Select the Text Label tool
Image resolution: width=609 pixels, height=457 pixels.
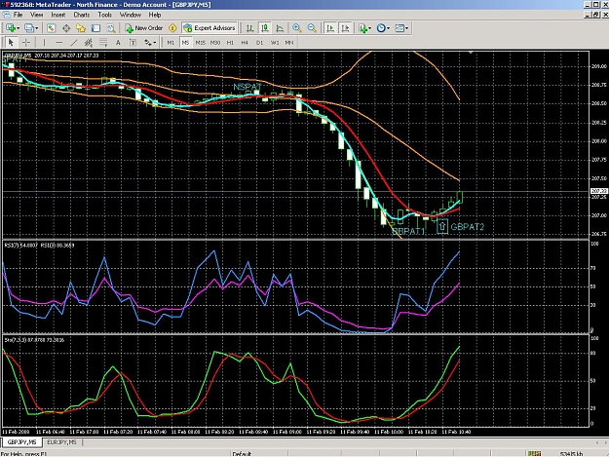pyautogui.click(x=133, y=42)
